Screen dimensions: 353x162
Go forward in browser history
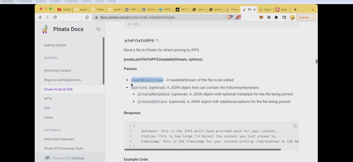pyautogui.click(x=47, y=17)
